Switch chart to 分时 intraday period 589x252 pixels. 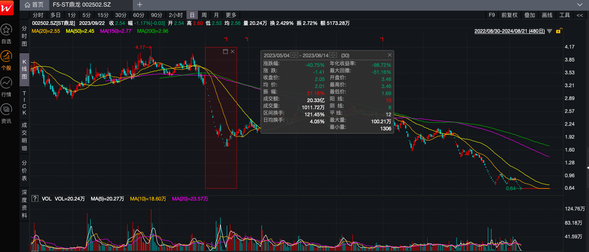(x=38, y=15)
